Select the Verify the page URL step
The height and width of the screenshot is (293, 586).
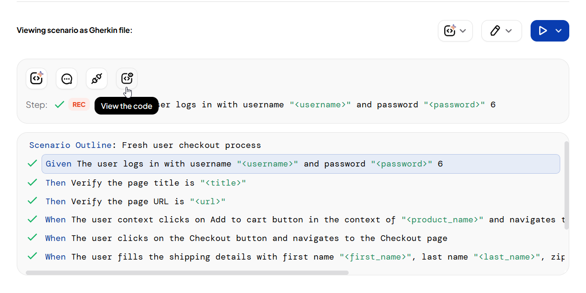coord(135,201)
